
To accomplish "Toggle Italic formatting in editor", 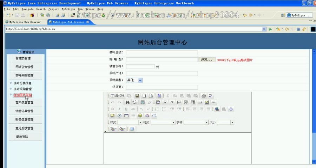I will 119,109.
